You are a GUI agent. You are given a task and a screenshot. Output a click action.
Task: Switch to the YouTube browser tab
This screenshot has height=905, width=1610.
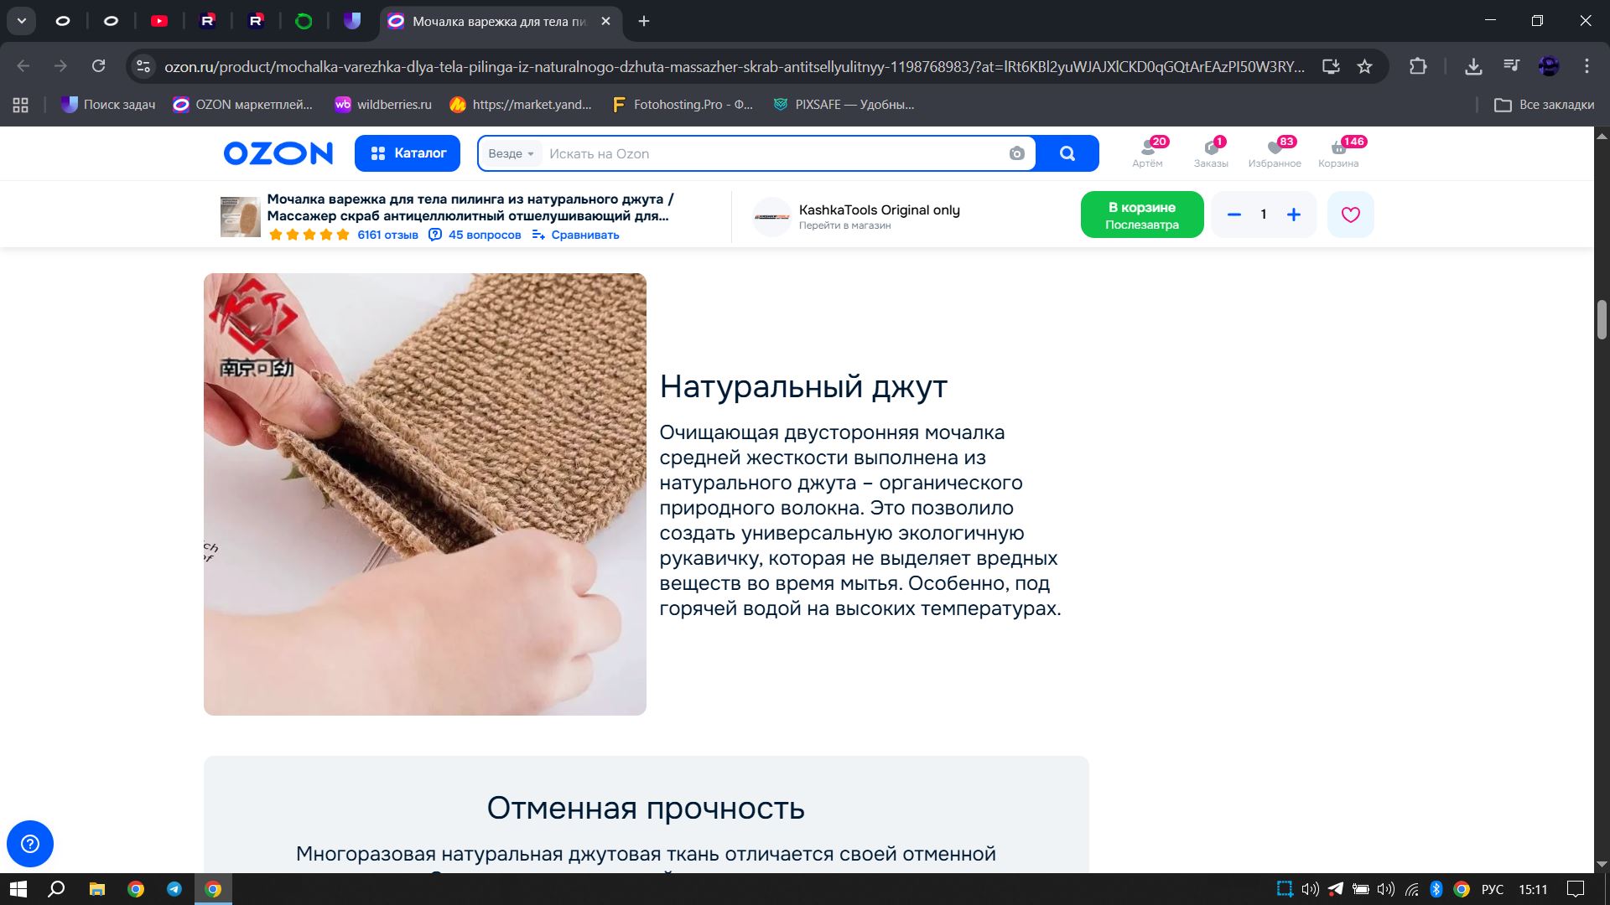pyautogui.click(x=159, y=21)
